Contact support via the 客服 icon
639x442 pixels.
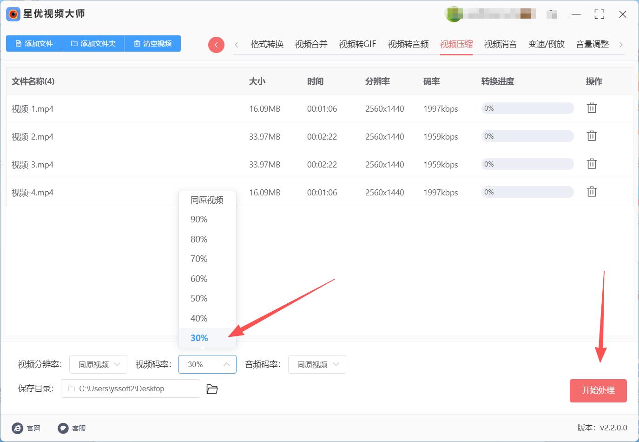click(63, 428)
